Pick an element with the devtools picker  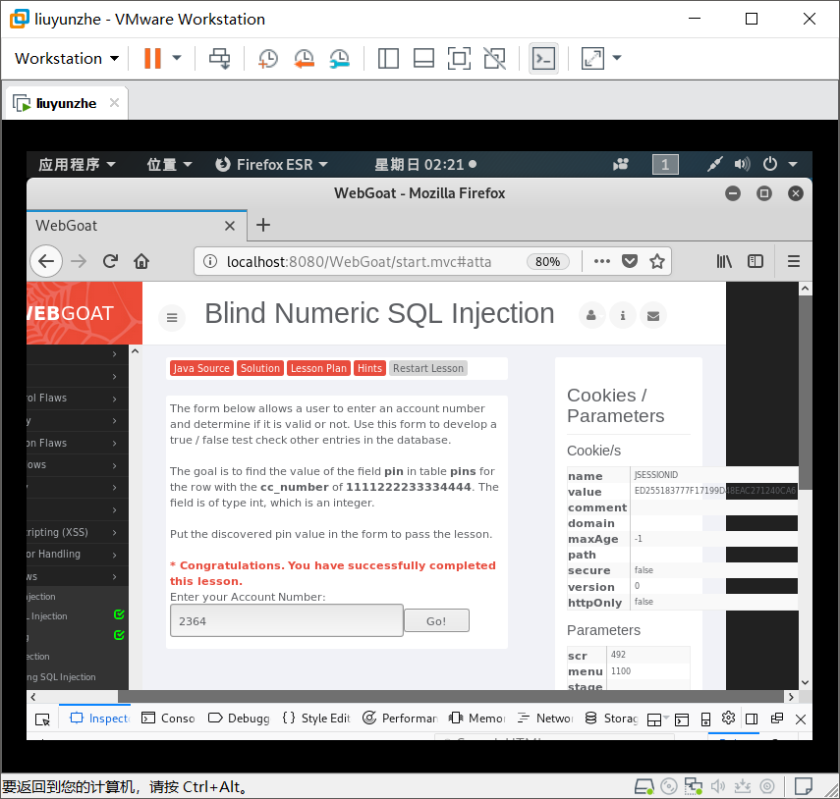[x=42, y=719]
